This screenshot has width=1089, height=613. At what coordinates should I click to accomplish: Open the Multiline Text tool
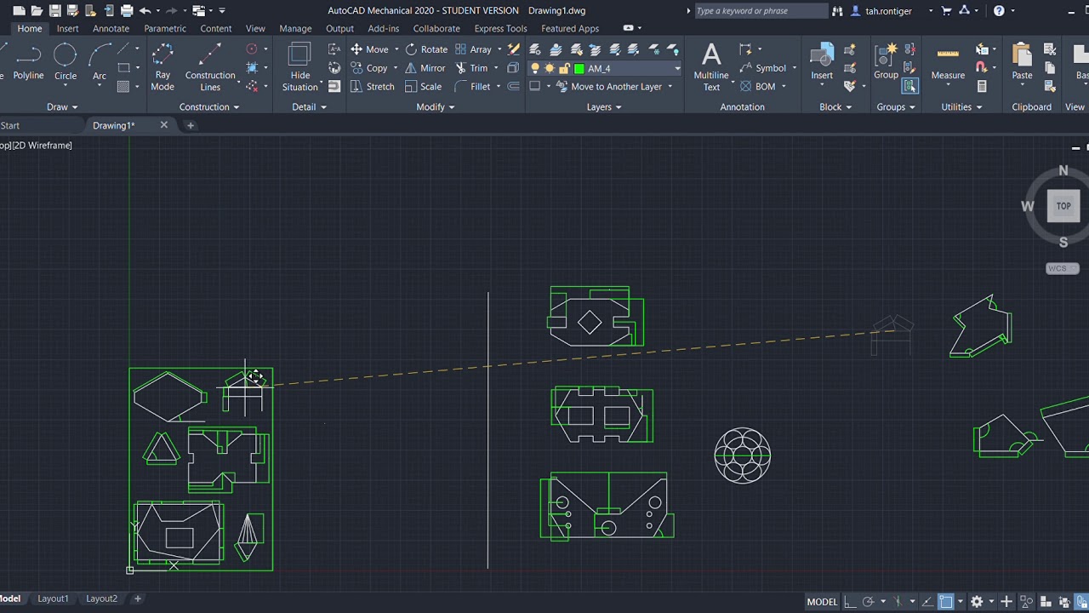point(711,68)
